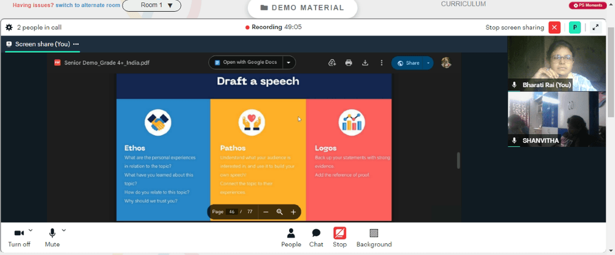This screenshot has height=255, width=615.
Task: Click the red stop screen sharing X
Action: pyautogui.click(x=554, y=28)
